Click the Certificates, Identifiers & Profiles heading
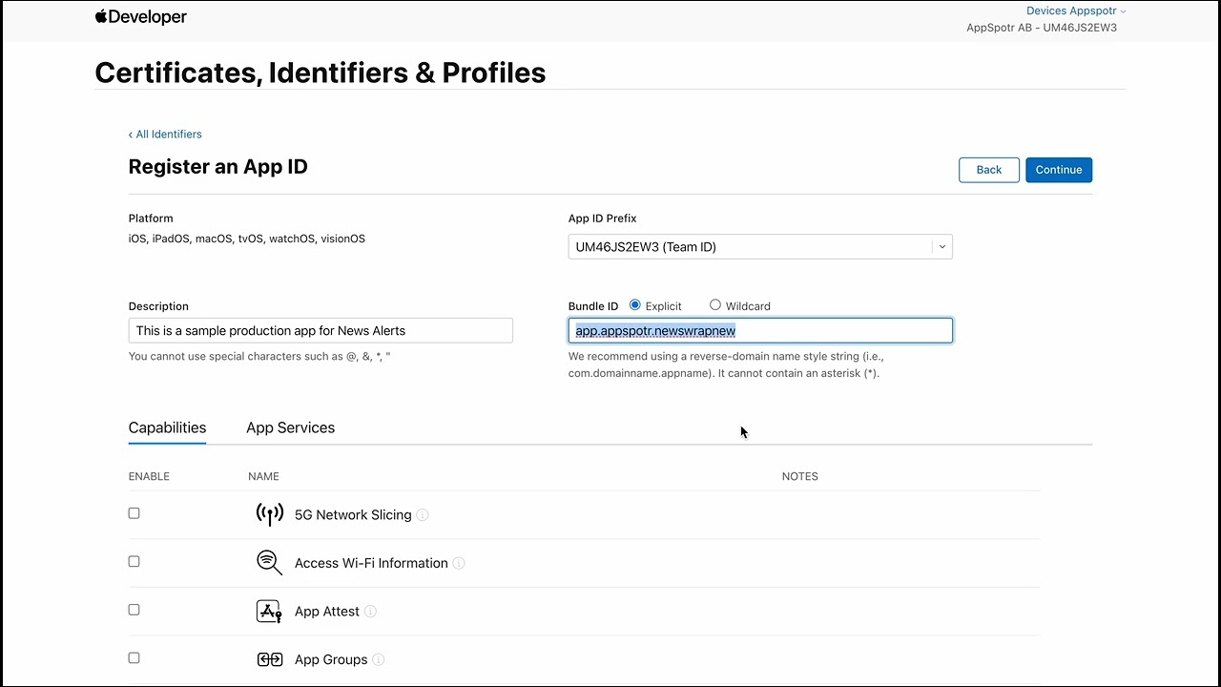 (x=321, y=73)
